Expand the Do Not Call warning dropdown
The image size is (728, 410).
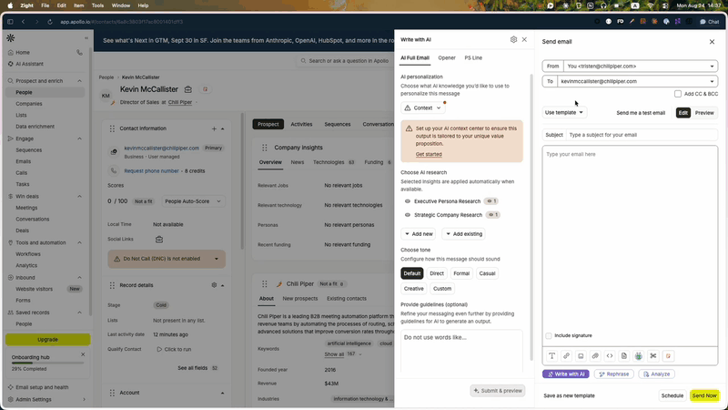point(217,259)
